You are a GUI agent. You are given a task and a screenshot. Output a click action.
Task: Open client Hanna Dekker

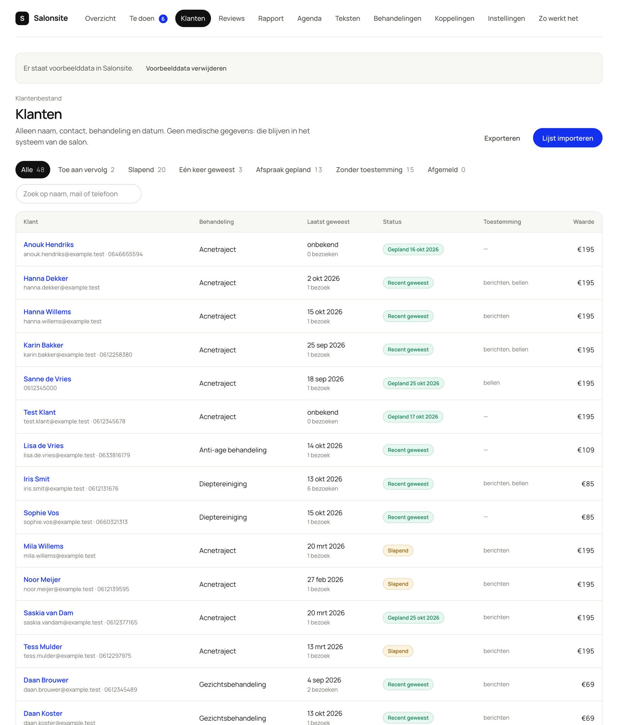coord(46,278)
